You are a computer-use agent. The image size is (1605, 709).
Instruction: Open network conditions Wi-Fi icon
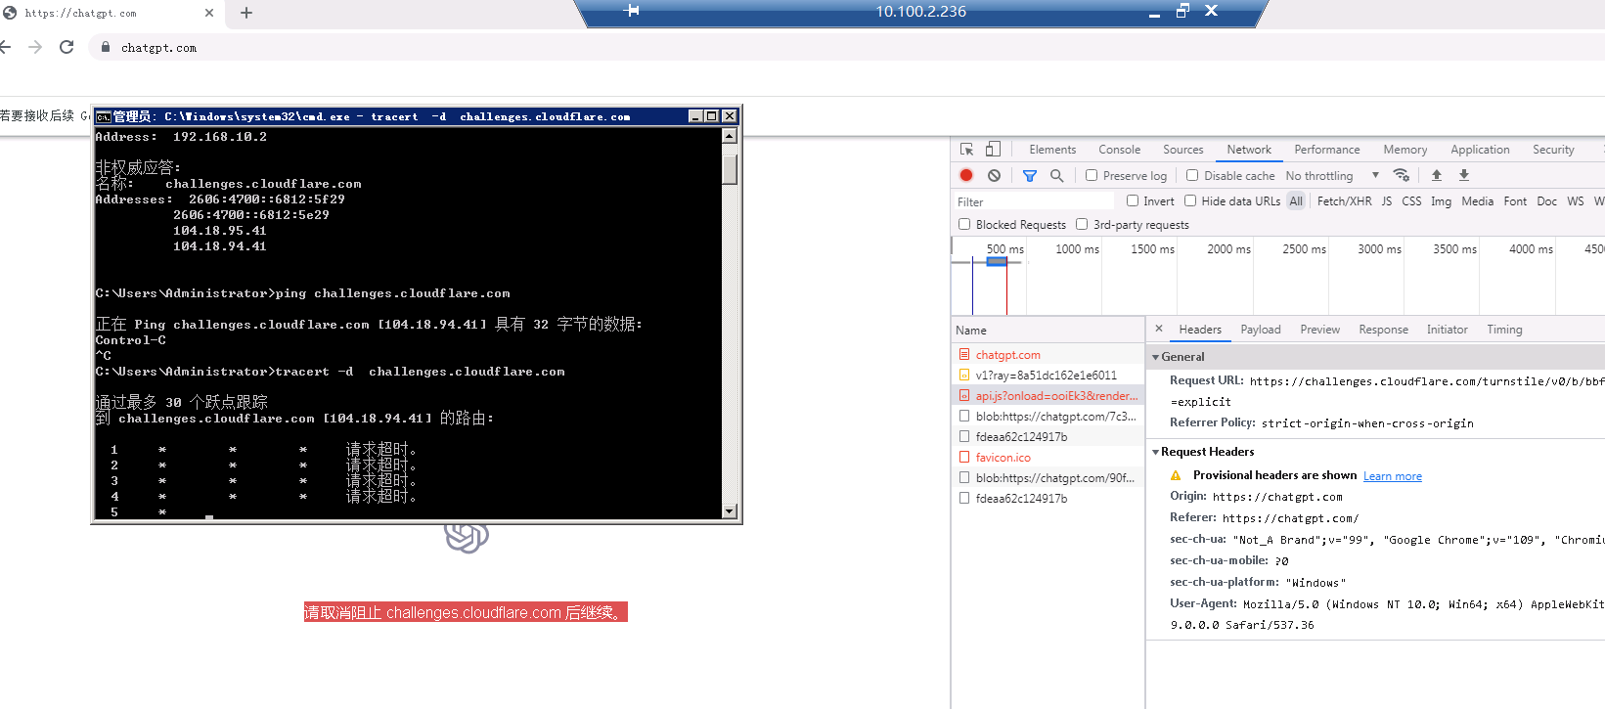[1402, 176]
